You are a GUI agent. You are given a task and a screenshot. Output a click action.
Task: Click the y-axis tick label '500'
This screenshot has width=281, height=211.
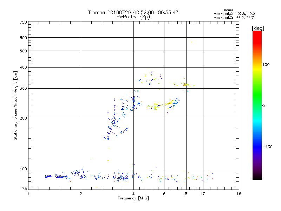[23, 51]
